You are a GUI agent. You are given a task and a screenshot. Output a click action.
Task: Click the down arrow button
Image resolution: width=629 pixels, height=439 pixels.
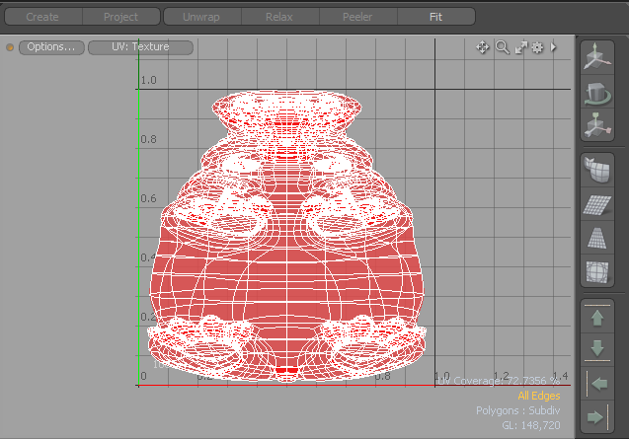595,349
